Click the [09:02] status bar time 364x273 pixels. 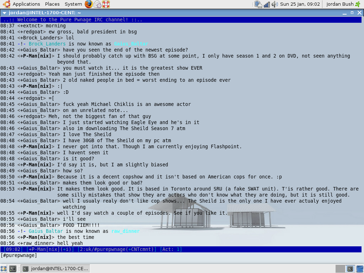(x=13, y=249)
